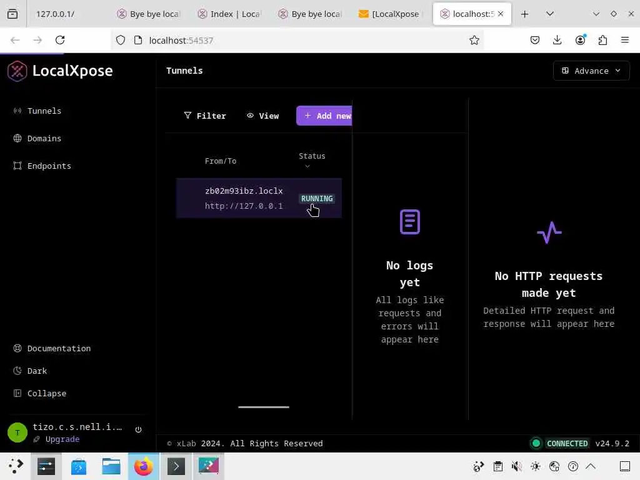Open the View options
This screenshot has height=480, width=640.
point(263,116)
